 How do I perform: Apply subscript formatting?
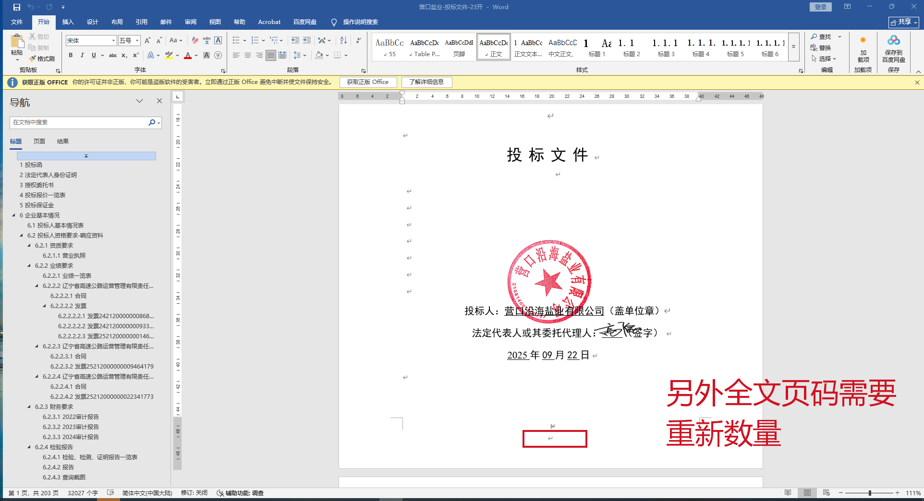[x=124, y=55]
